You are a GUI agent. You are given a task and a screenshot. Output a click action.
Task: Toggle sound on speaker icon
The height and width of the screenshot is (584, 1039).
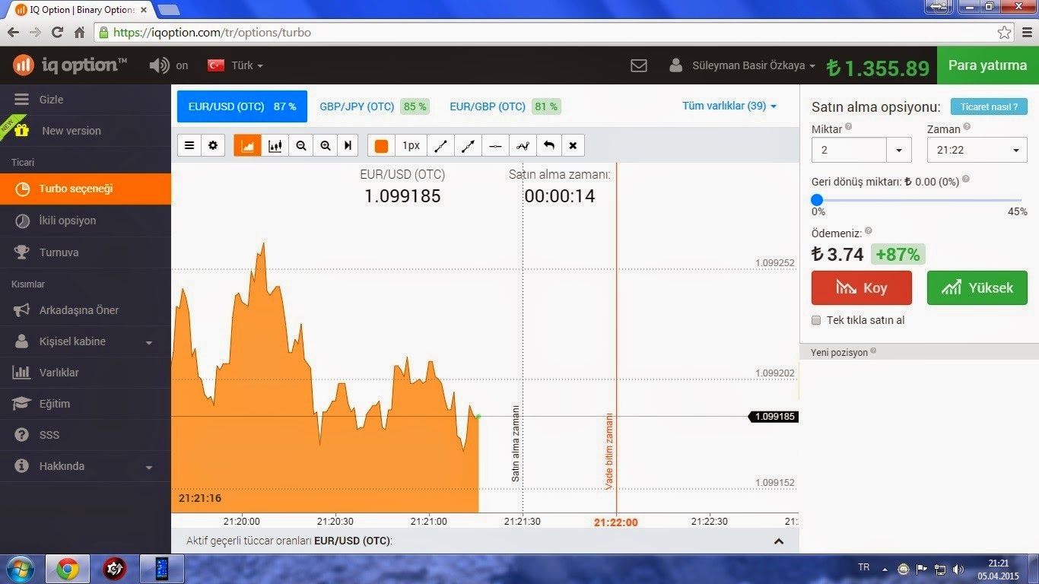pos(159,65)
